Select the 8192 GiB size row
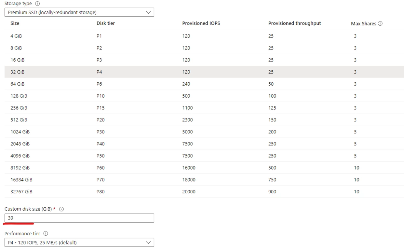404x248 pixels. 204,168
